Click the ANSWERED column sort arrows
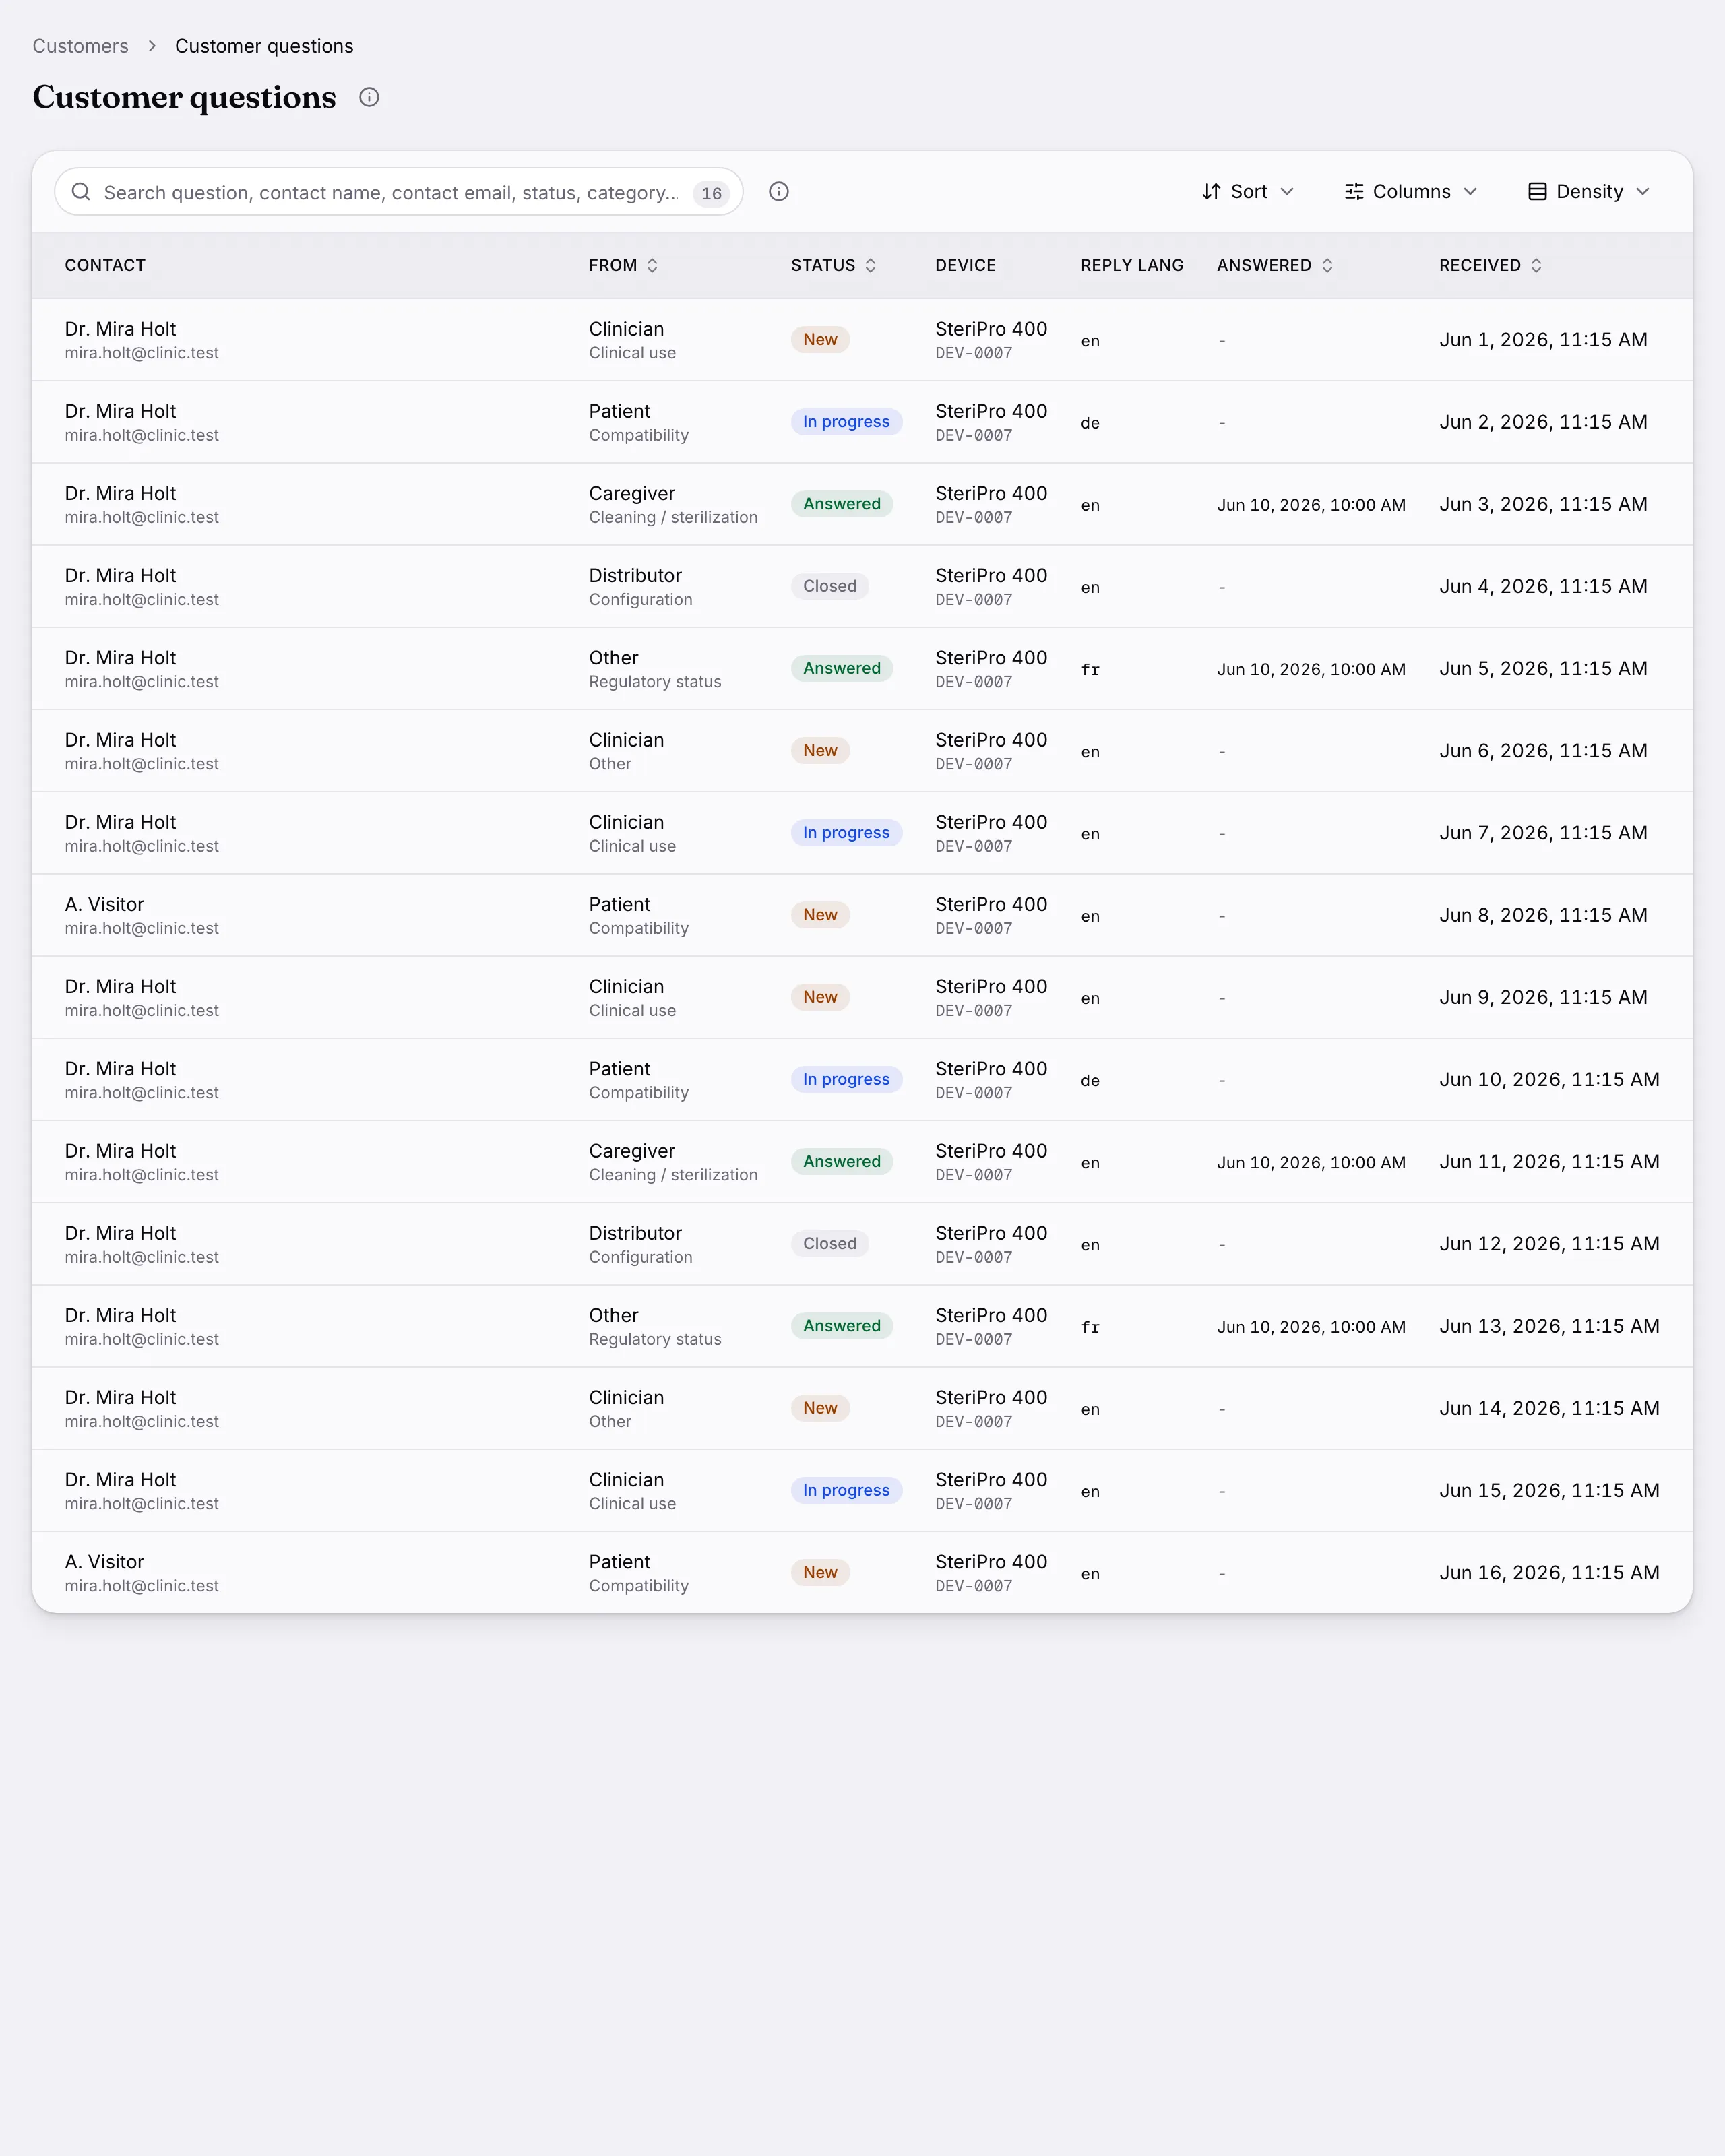The width and height of the screenshot is (1725, 2156). point(1327,265)
